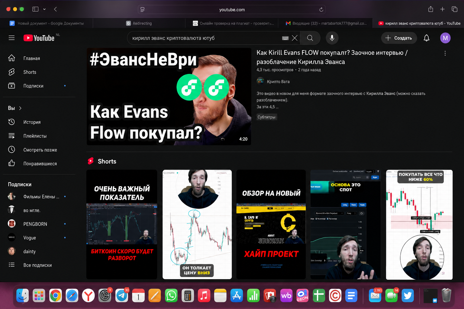
Task: Play the #ЭвансНеВри video thumbnail
Action: (x=169, y=97)
